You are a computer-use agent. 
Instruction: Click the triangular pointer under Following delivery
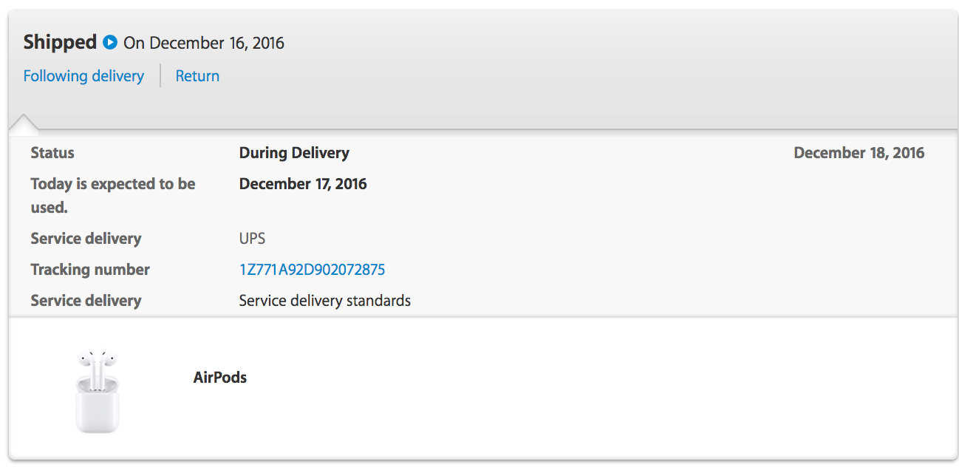point(24,124)
